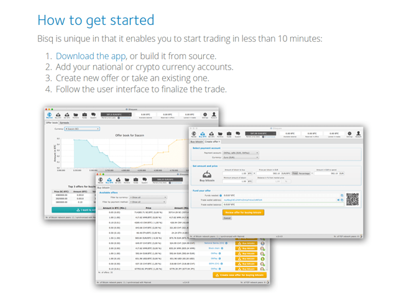Click the Download the app link
Viewport: 404px width, 302px height.
click(90, 56)
